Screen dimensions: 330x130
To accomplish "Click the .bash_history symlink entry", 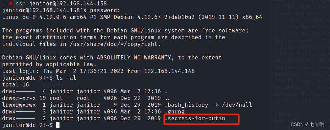I will (186, 105).
